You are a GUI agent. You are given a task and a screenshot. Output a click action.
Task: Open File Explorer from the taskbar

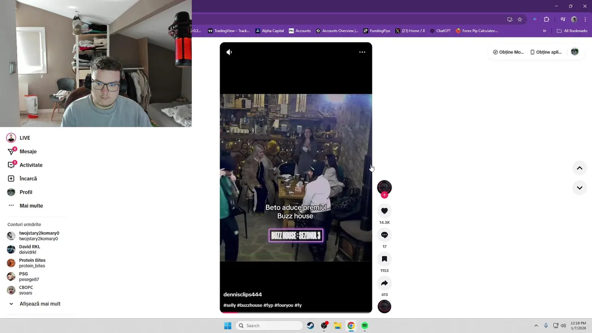(x=338, y=326)
